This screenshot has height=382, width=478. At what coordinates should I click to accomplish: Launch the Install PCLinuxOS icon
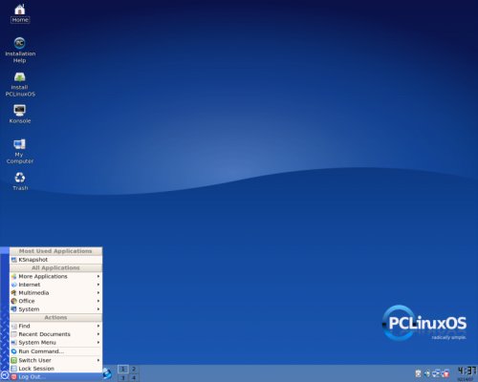(x=20, y=84)
